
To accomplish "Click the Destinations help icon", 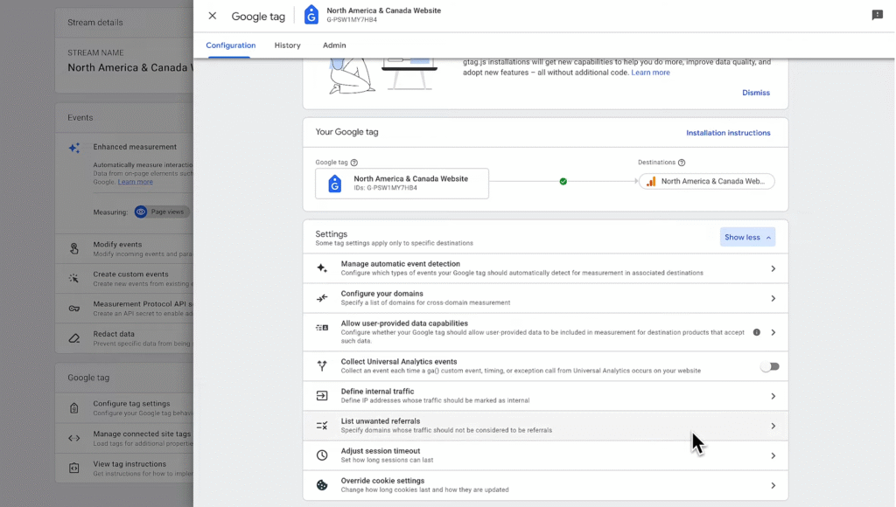I will [x=682, y=163].
